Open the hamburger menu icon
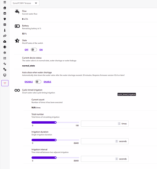 coord(5,2)
